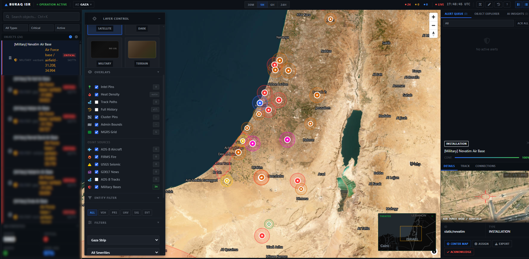Click the Full History clock icon

(x=90, y=110)
